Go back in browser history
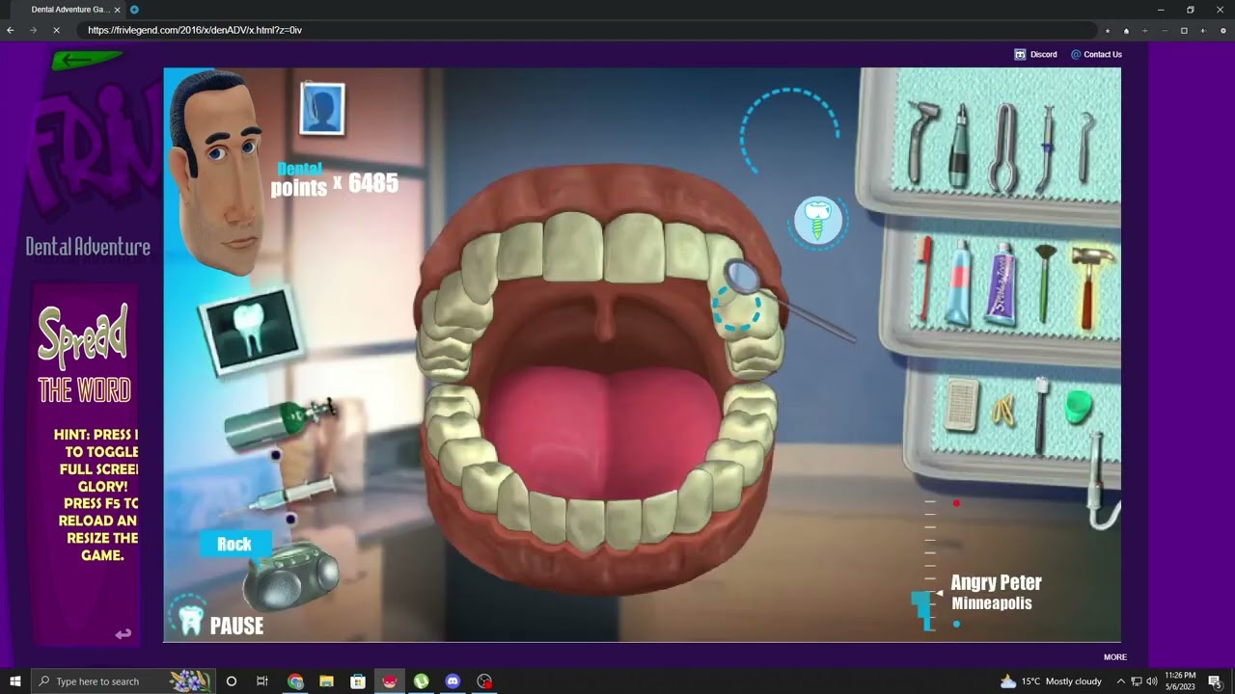This screenshot has height=694, width=1235. 11,30
